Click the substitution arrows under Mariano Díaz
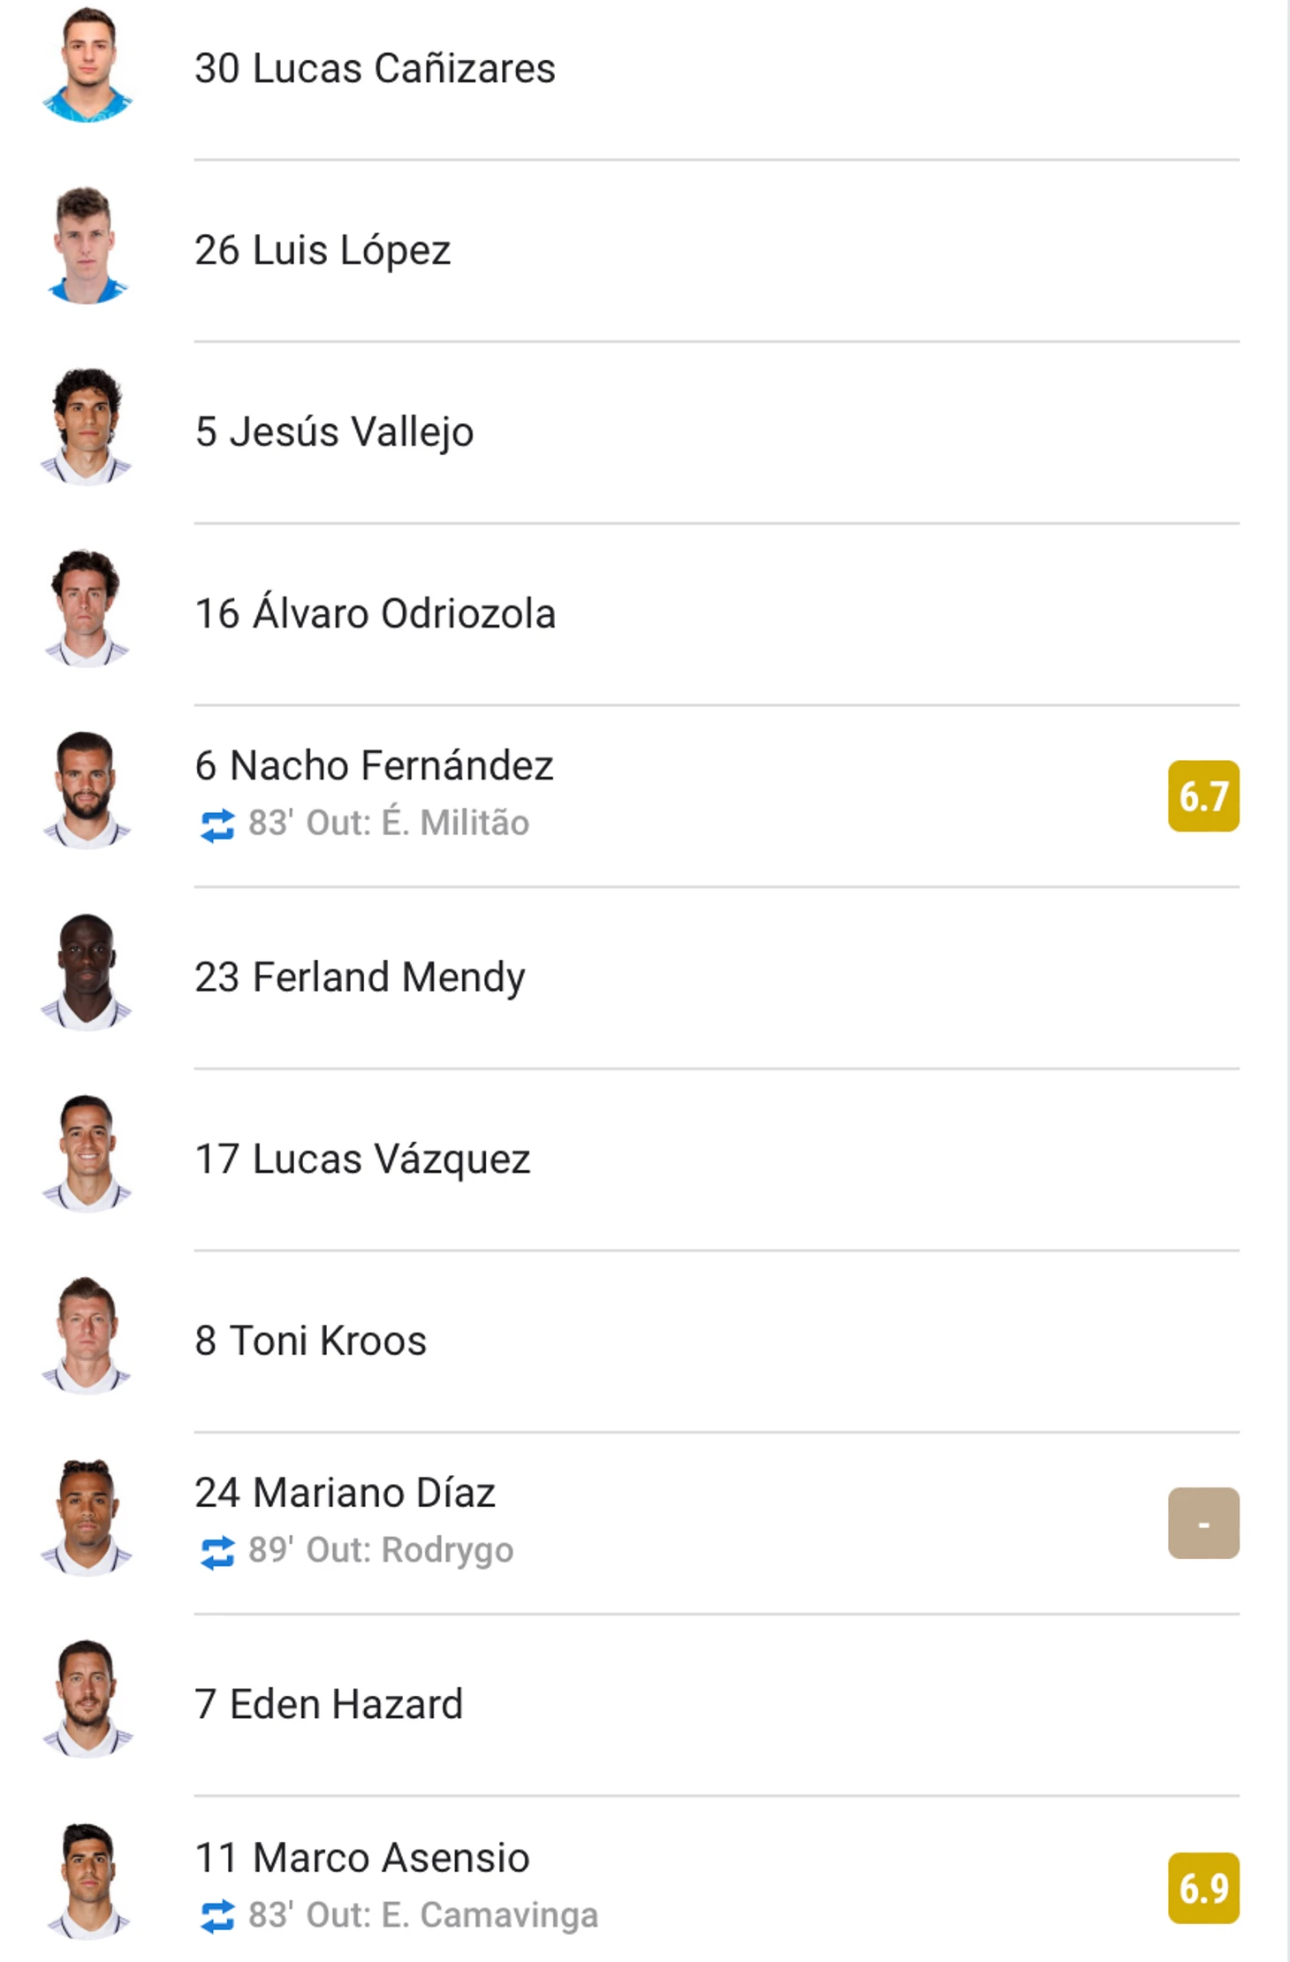Screen dimensions: 1290x1962 217,1552
